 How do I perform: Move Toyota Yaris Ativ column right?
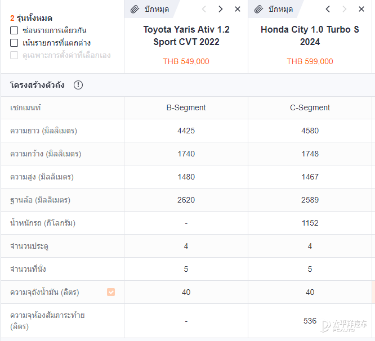(x=220, y=9)
